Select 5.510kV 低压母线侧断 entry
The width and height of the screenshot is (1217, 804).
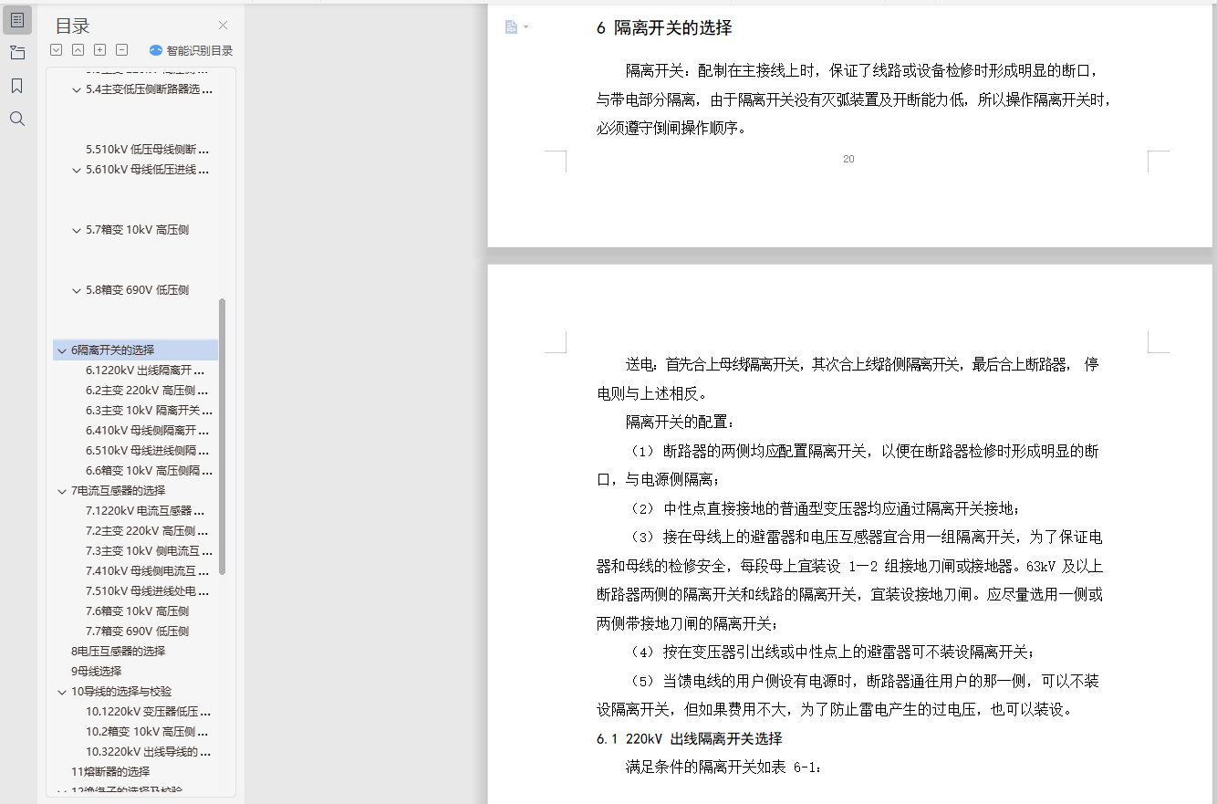148,150
